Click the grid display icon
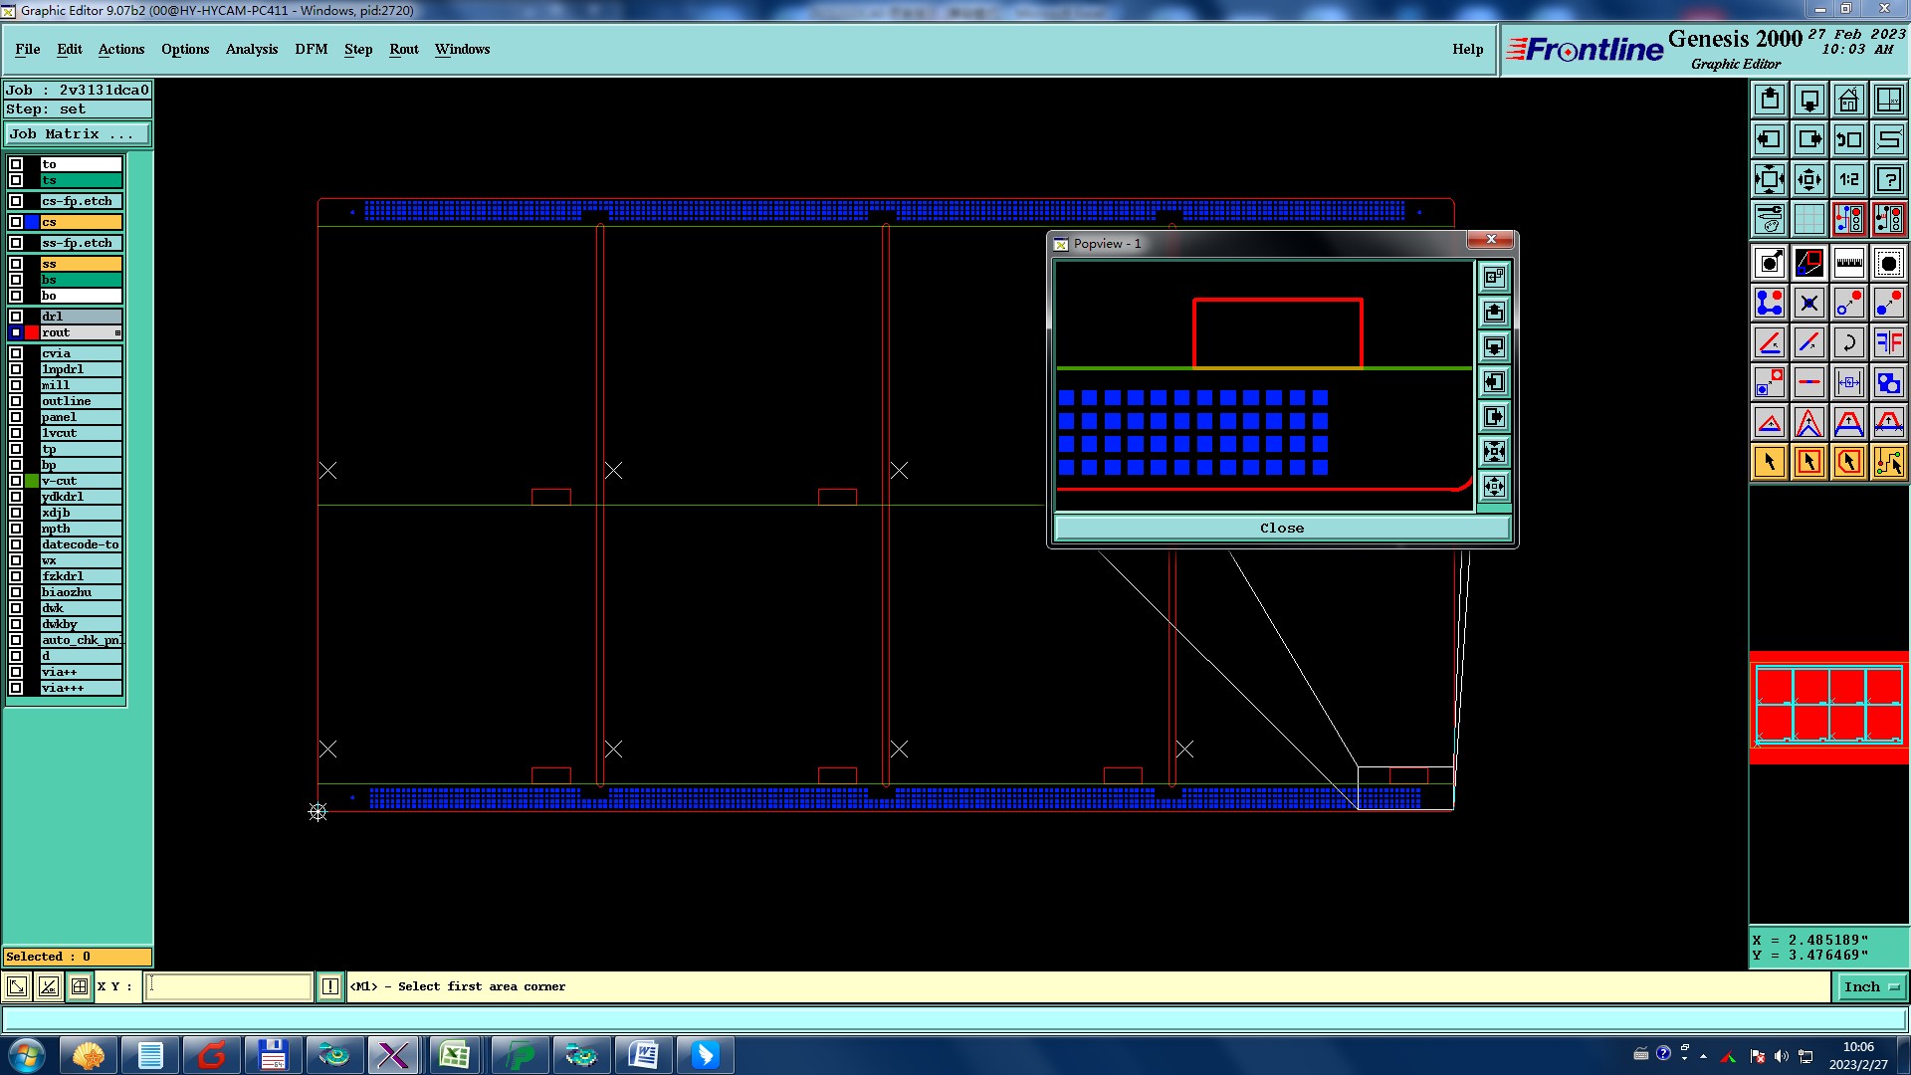 pos(1808,219)
